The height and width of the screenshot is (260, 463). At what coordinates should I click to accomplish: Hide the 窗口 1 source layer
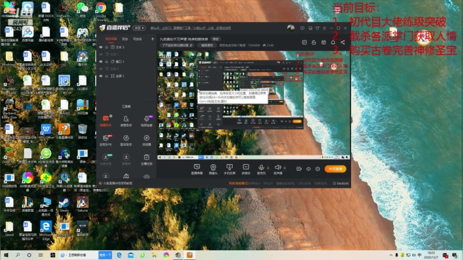click(101, 61)
